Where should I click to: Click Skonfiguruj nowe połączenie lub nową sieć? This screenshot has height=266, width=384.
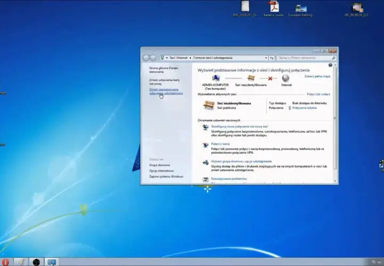point(239,127)
